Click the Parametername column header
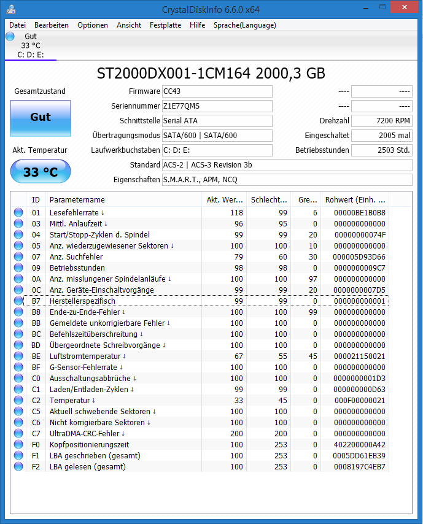This screenshot has height=524, width=423. tap(123, 200)
